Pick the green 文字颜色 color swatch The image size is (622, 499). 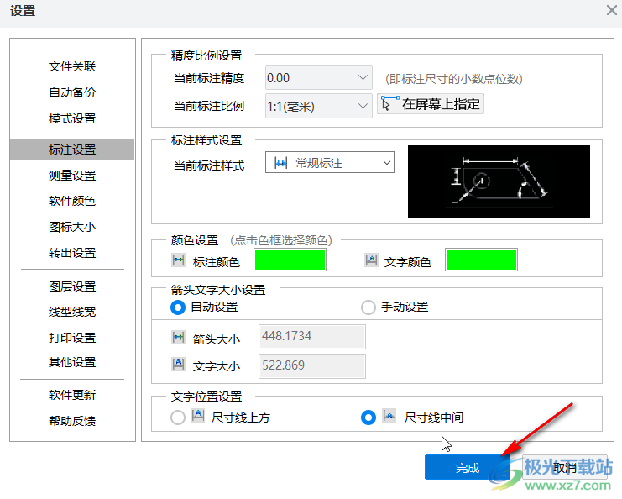point(481,260)
